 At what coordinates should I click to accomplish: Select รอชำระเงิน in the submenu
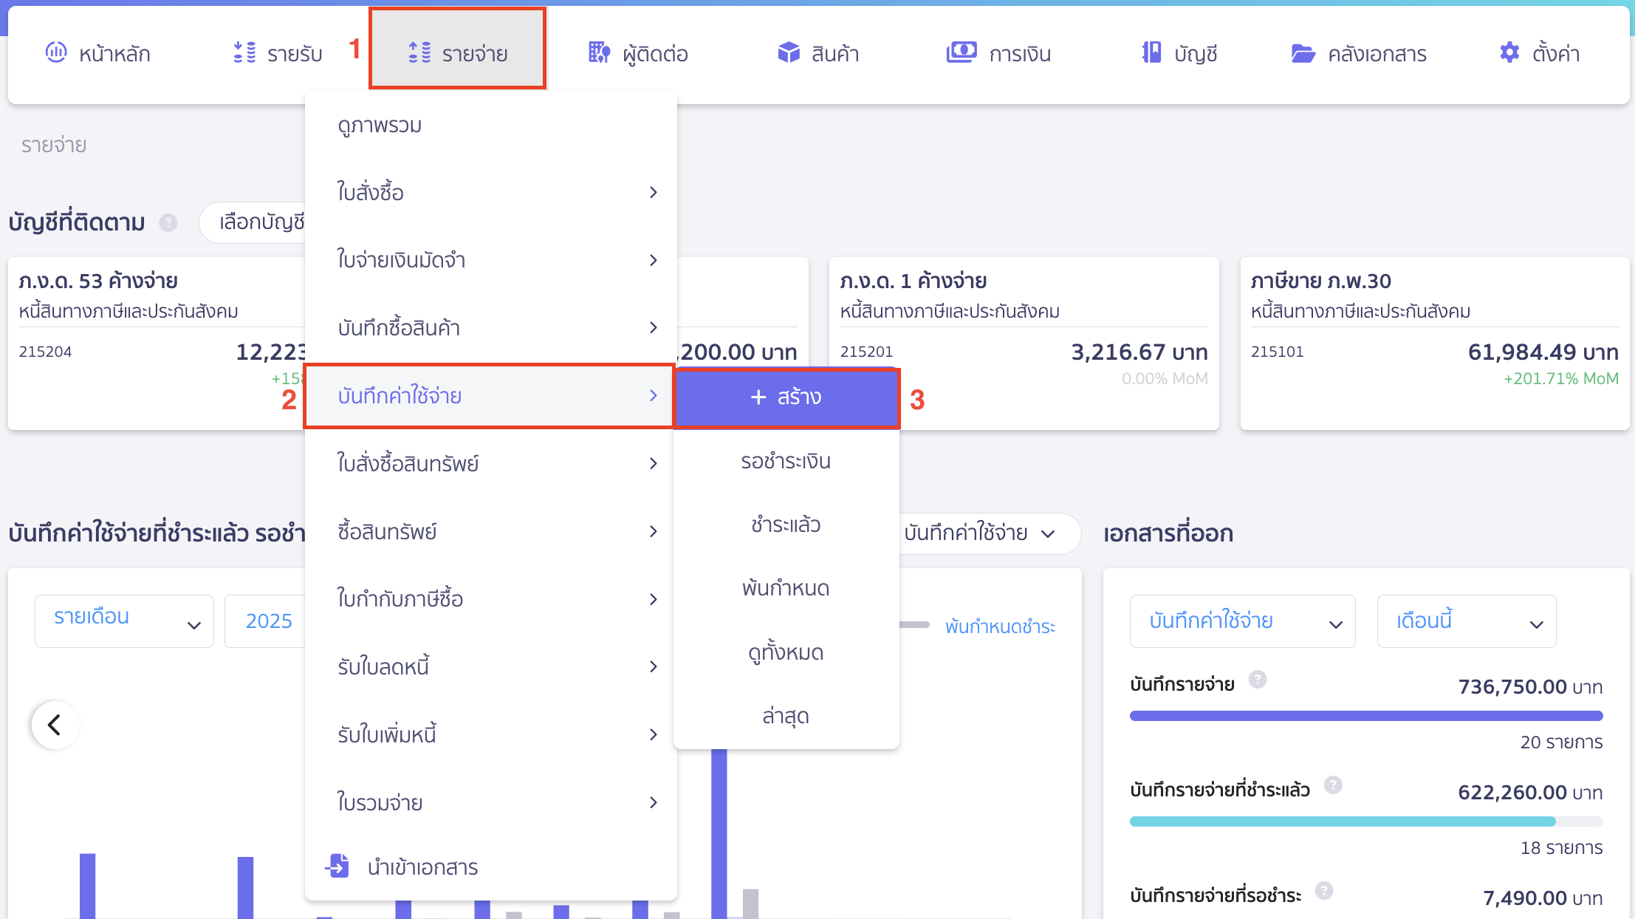pyautogui.click(x=785, y=460)
